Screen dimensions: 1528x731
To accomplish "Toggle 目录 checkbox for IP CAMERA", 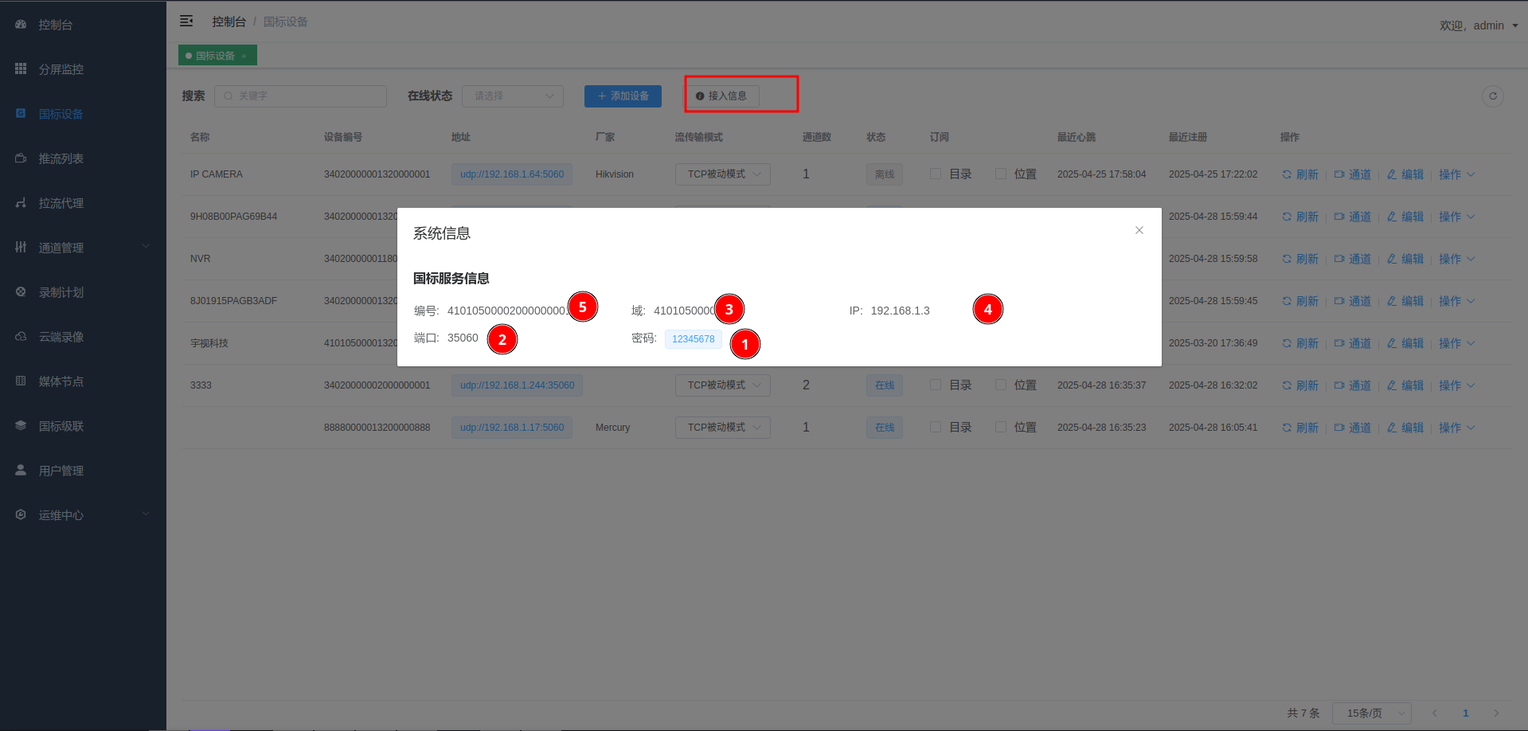I will [x=936, y=174].
